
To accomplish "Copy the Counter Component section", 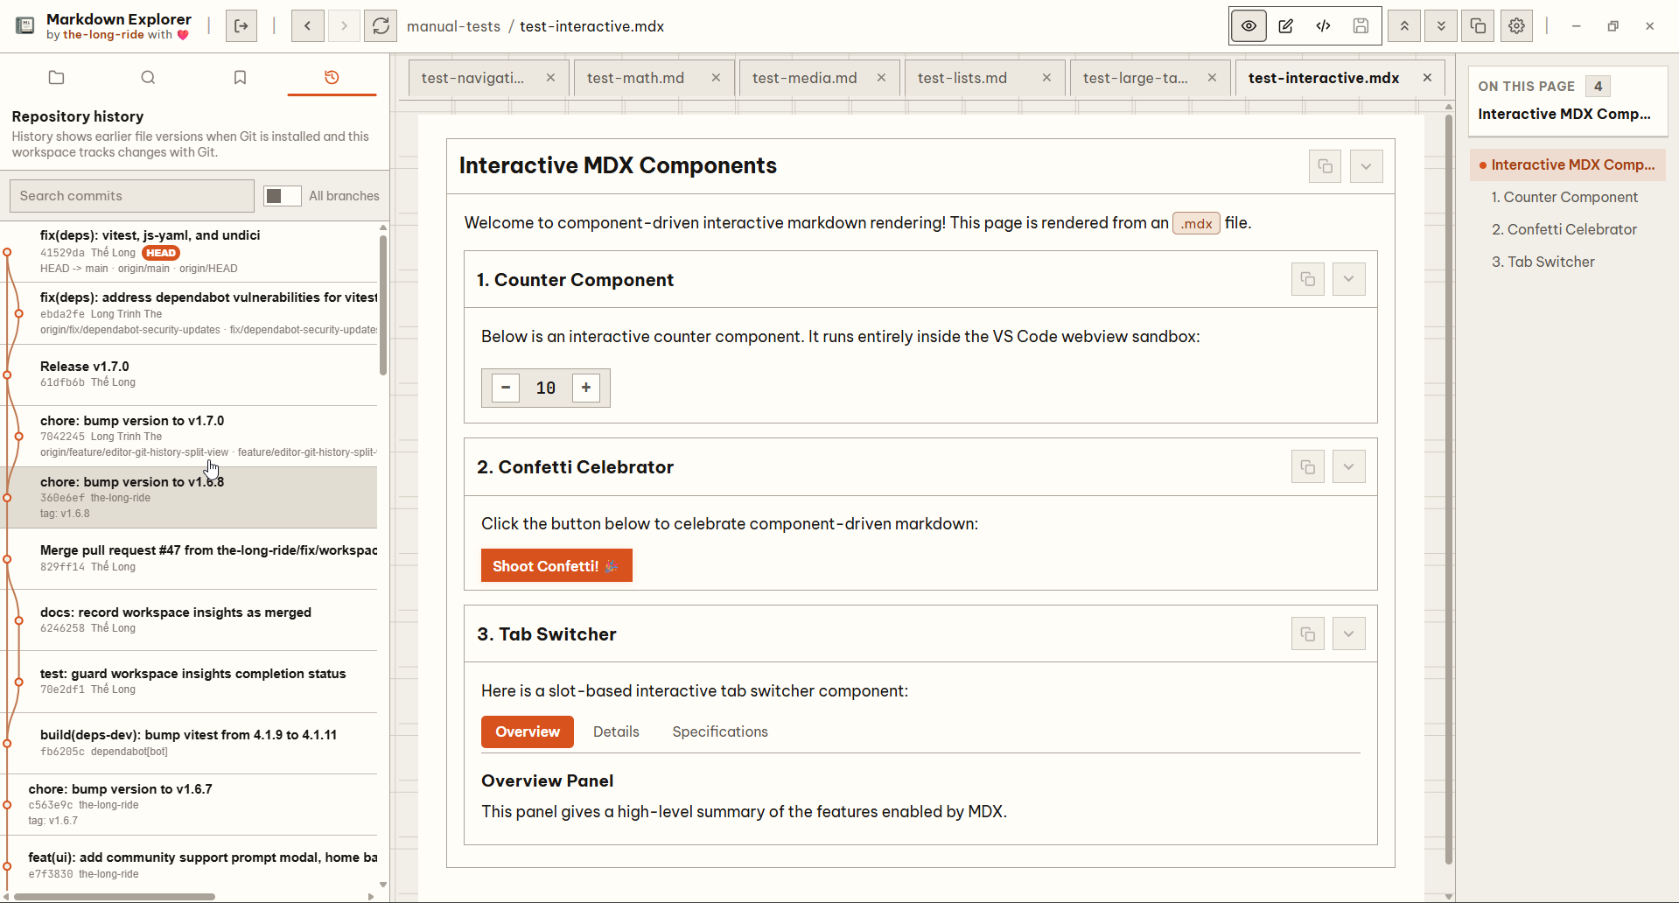I will (x=1308, y=279).
